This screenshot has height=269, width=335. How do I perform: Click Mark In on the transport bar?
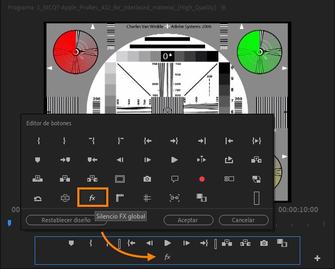pyautogui.click(x=90, y=243)
